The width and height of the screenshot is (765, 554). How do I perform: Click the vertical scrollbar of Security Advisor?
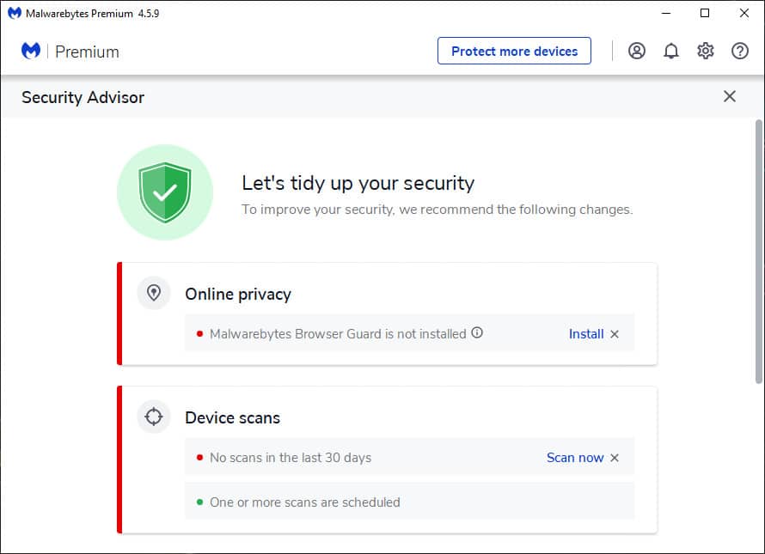pyautogui.click(x=759, y=251)
